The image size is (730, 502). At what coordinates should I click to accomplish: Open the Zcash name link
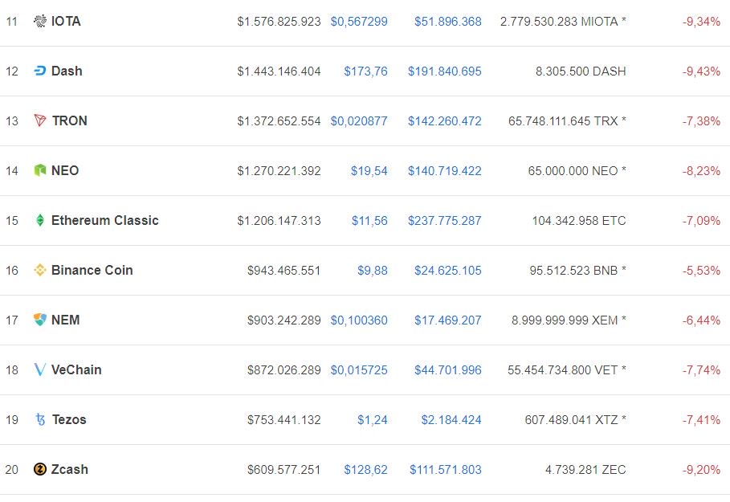(x=69, y=470)
